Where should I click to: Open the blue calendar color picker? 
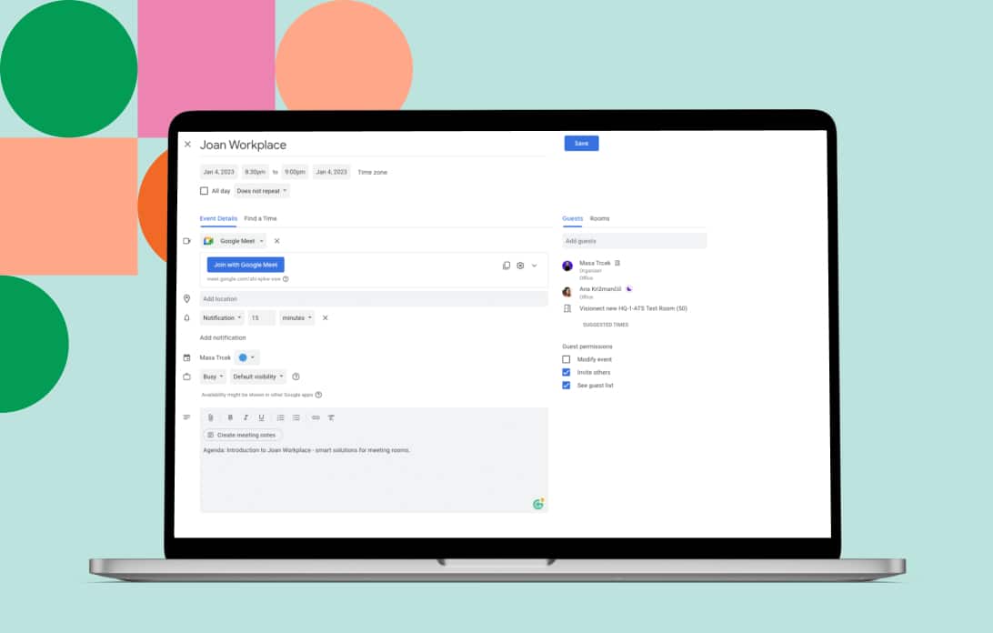246,357
